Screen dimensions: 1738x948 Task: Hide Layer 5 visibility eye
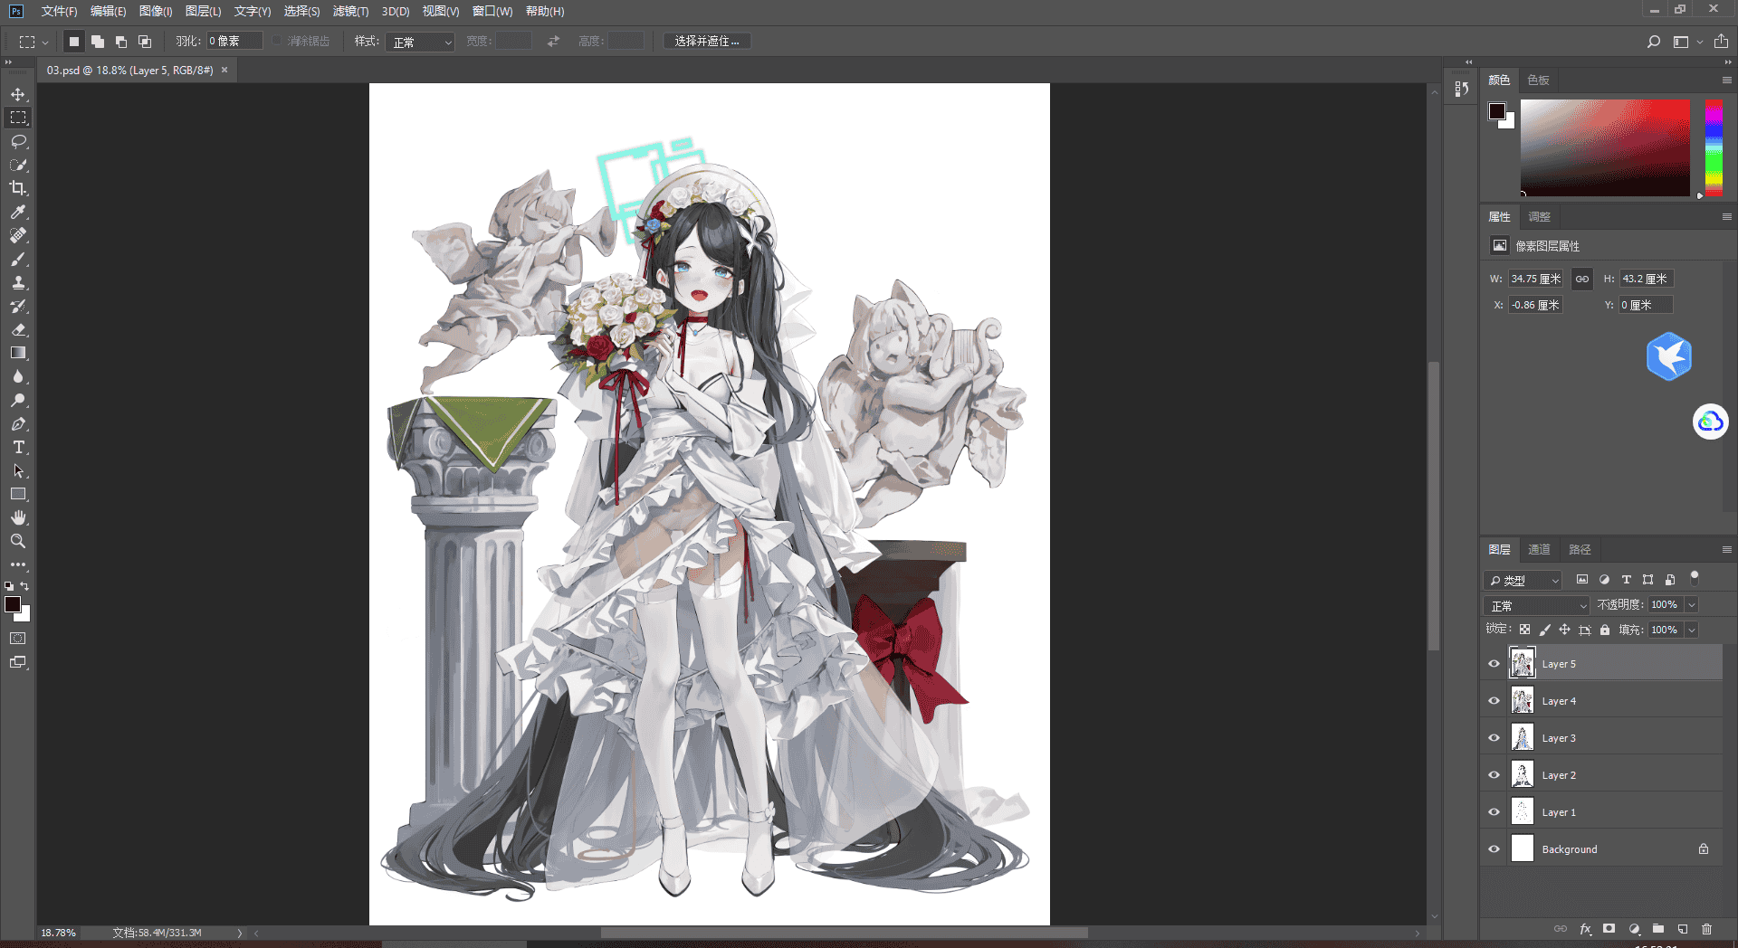tap(1494, 663)
